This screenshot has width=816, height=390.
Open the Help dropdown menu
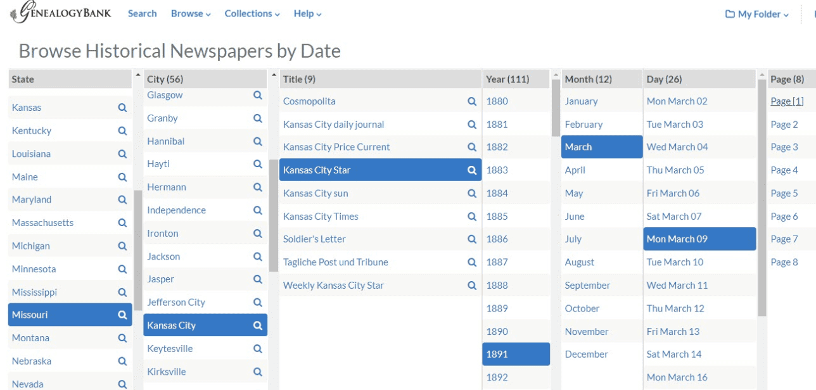[308, 13]
